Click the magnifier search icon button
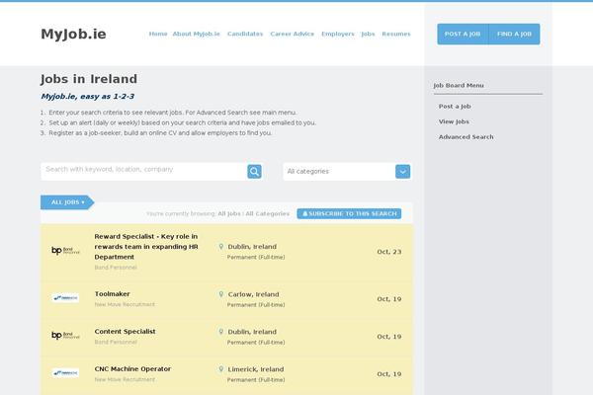The image size is (593, 395). click(x=254, y=172)
